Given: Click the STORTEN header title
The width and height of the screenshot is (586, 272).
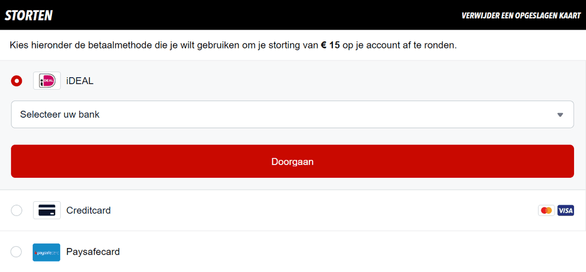Looking at the screenshot, I should pyautogui.click(x=29, y=15).
